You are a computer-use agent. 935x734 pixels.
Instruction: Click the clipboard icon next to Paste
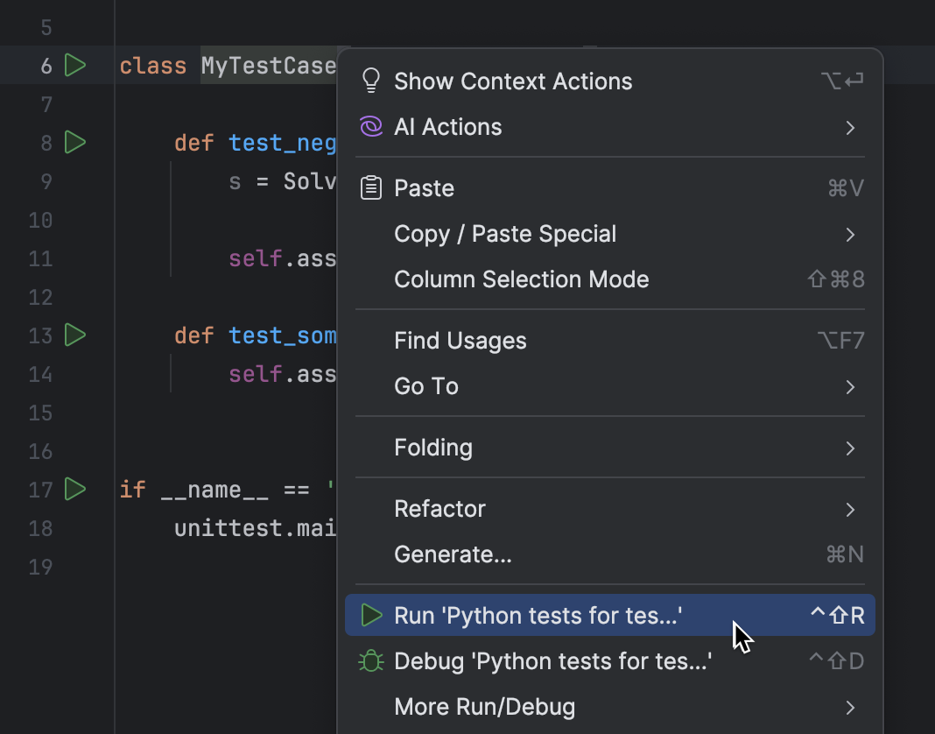coord(370,187)
